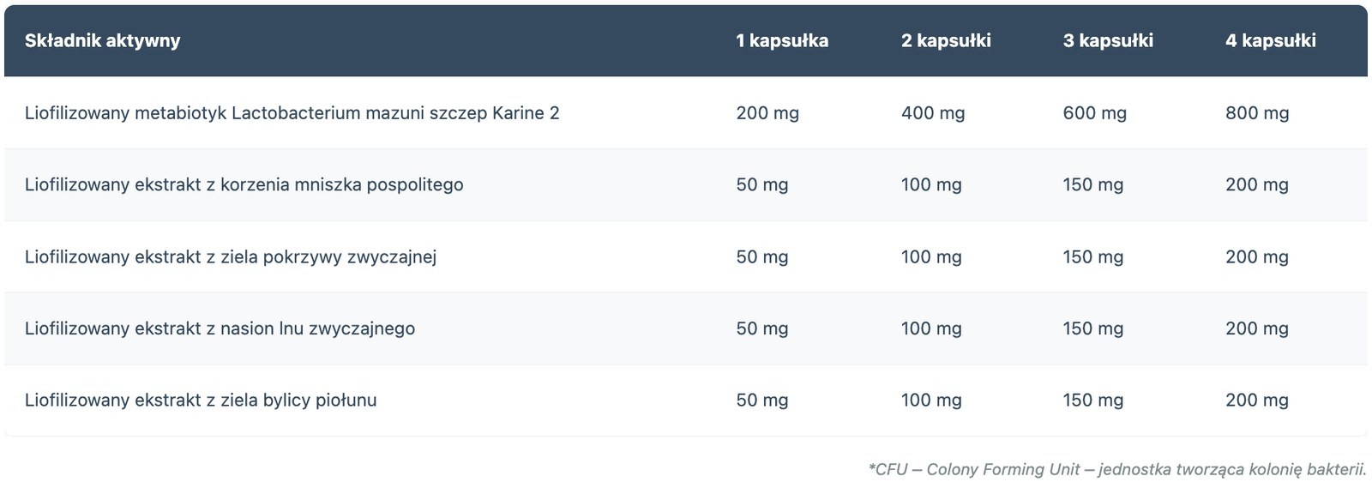Screen dimensions: 1372x482
Task: Select the '4 kapsułki' column header
Action: (1270, 40)
